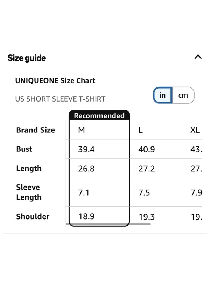
Task: Click the Length value 26.8
Action: tap(86, 169)
